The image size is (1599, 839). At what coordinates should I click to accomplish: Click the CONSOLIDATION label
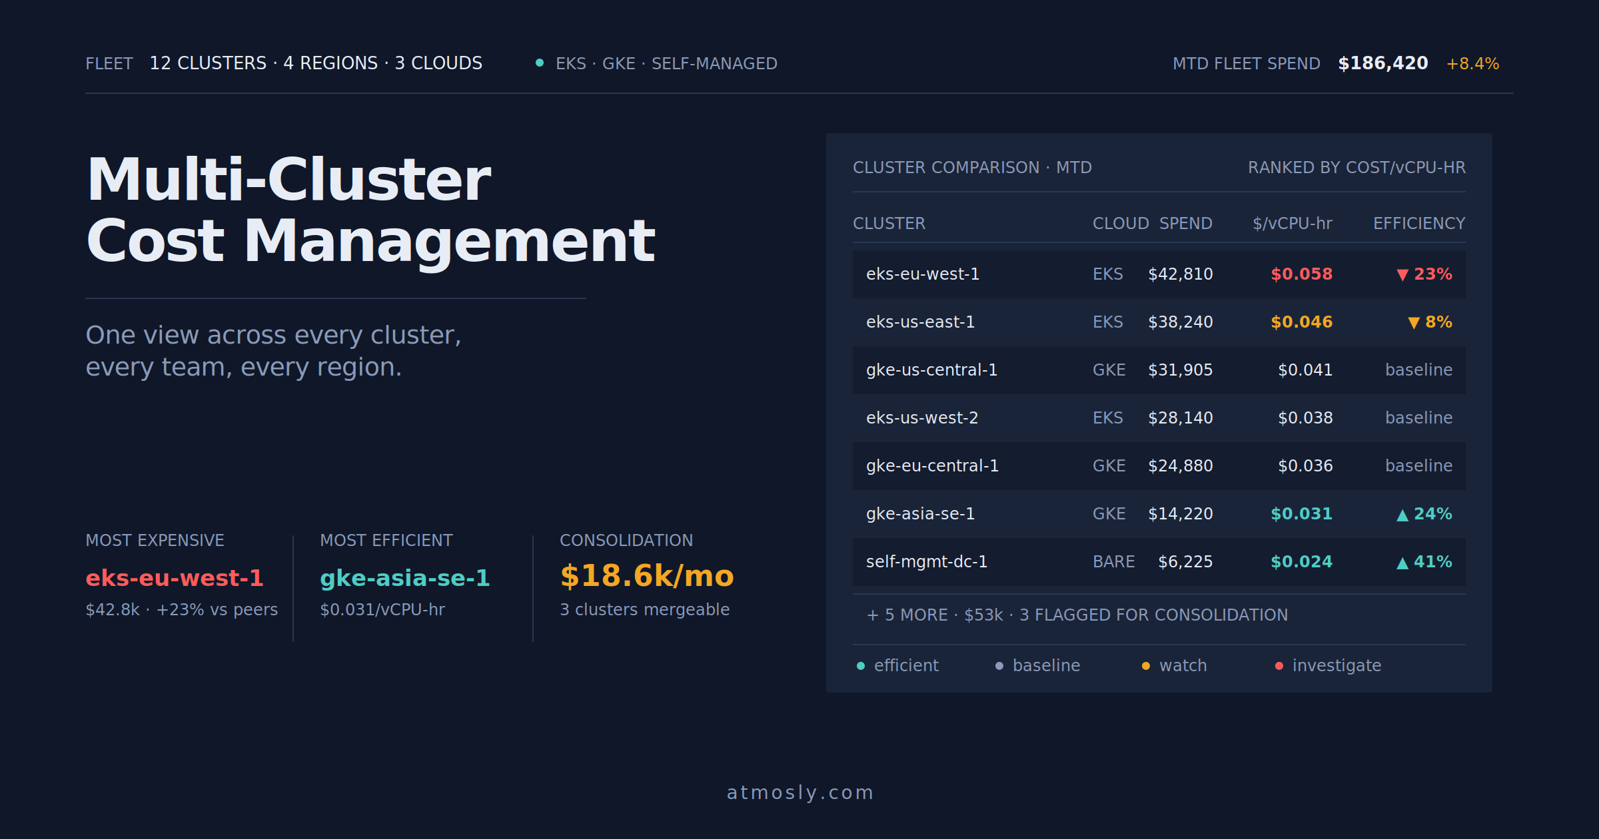click(626, 540)
